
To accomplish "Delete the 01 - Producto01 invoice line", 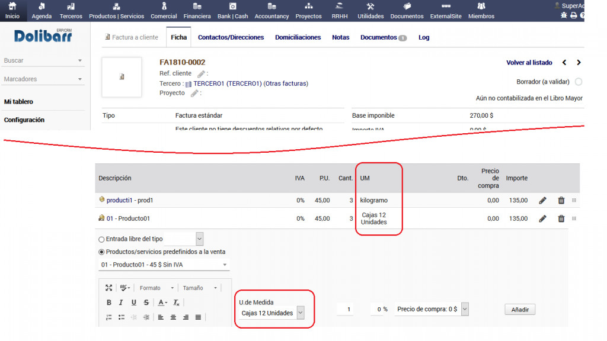I will click(561, 218).
